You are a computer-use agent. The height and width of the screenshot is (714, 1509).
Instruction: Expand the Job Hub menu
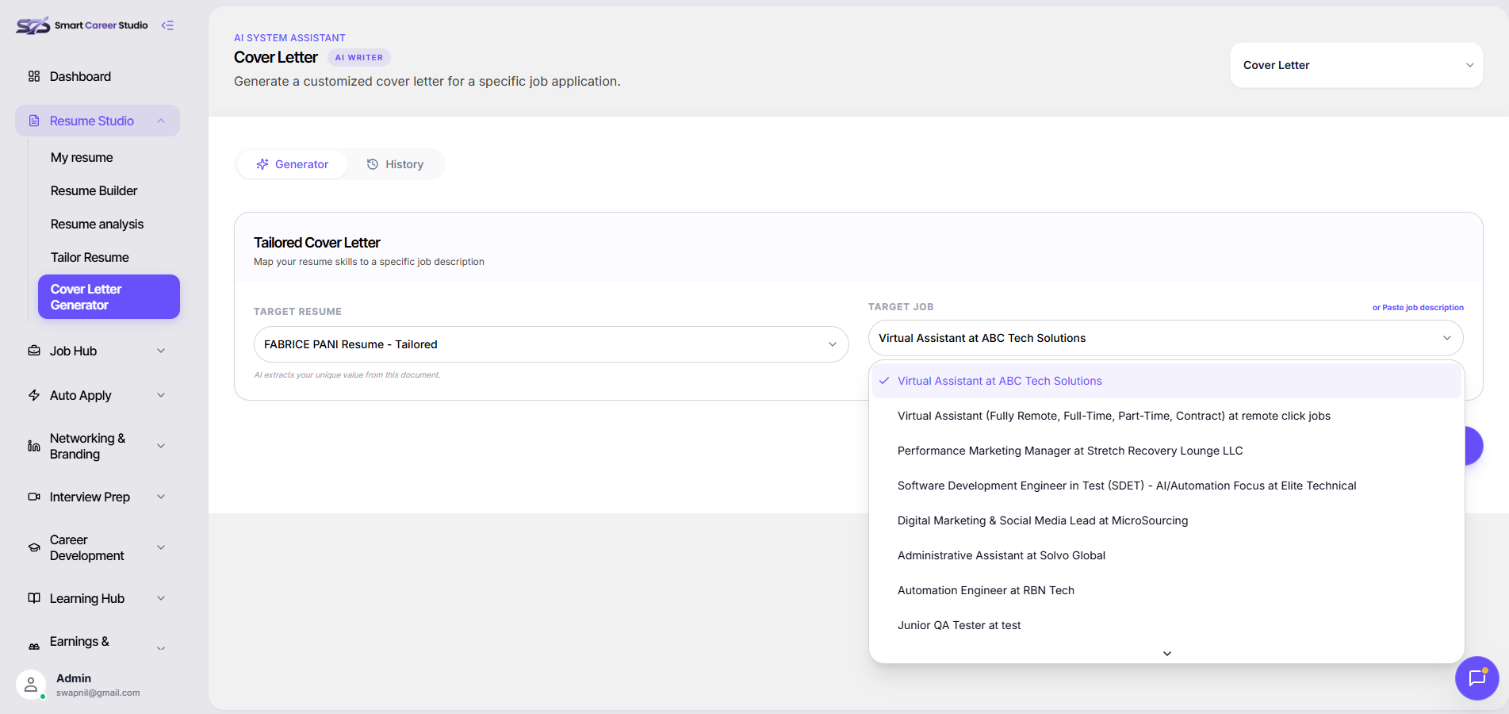point(161,351)
